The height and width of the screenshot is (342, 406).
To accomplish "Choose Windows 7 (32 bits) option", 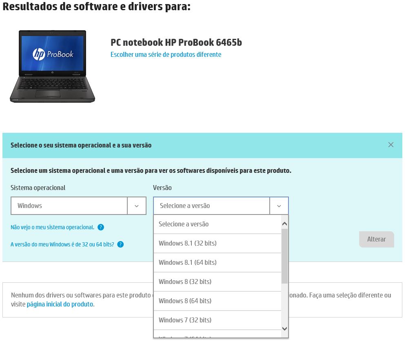I will point(217,320).
